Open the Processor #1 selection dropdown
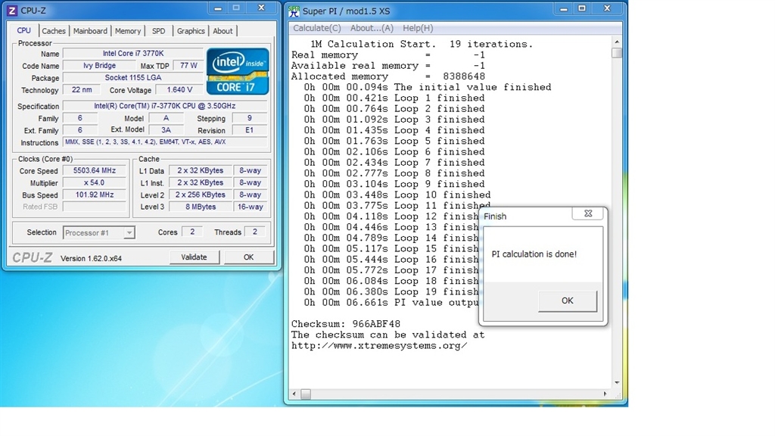This screenshot has height=436, width=775. click(99, 233)
